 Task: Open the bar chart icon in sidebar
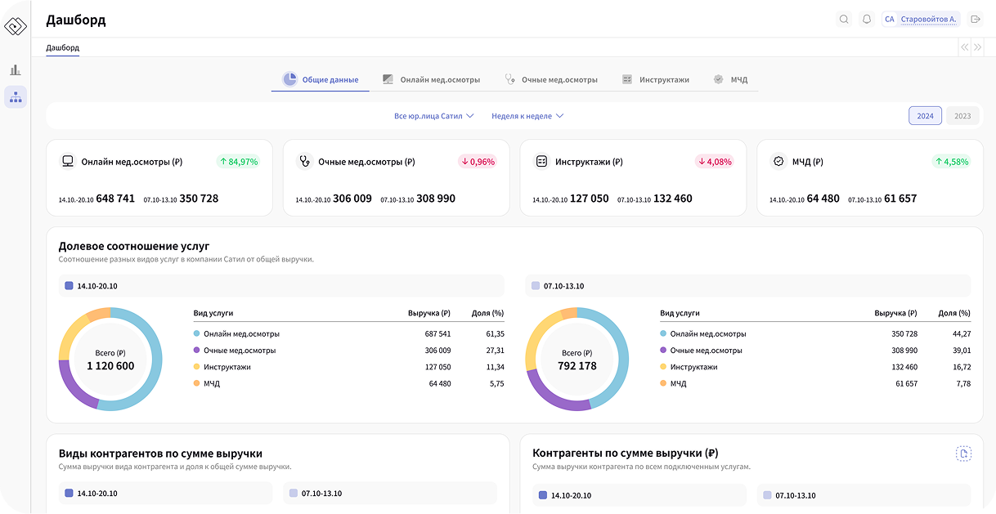click(x=16, y=70)
